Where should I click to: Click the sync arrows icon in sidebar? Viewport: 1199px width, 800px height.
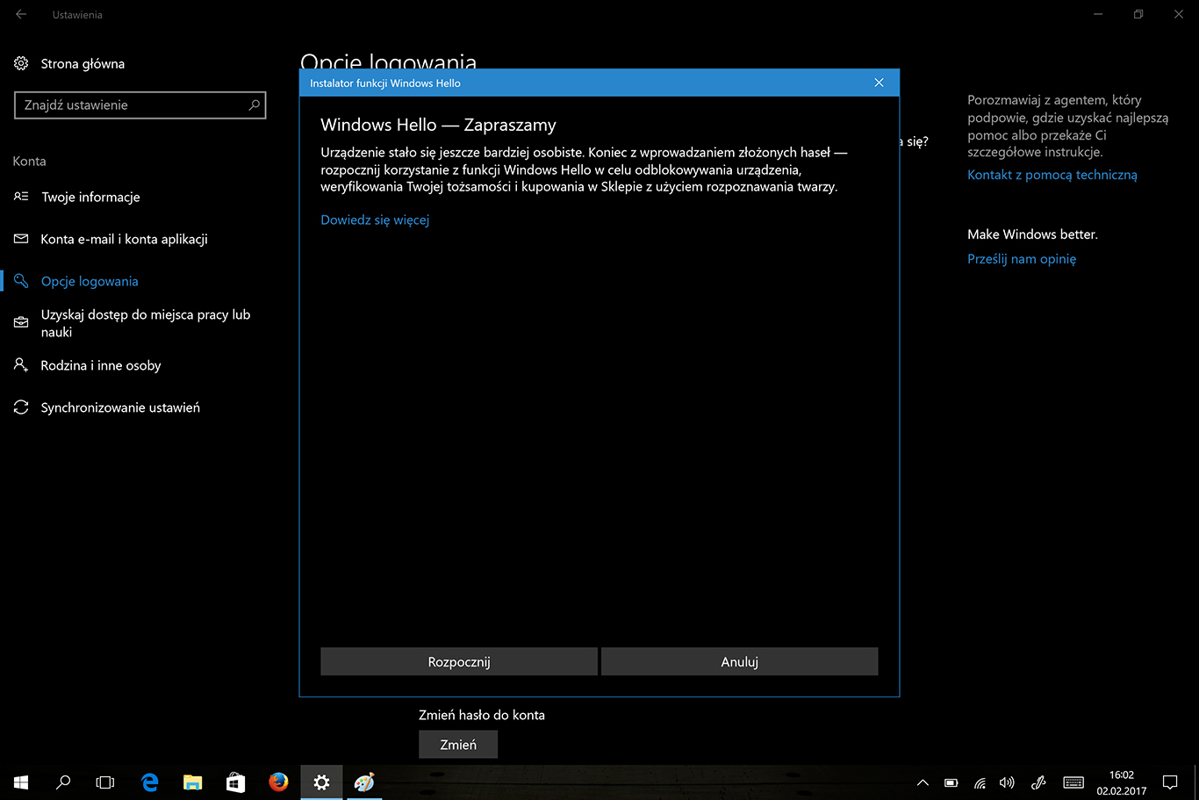21,407
